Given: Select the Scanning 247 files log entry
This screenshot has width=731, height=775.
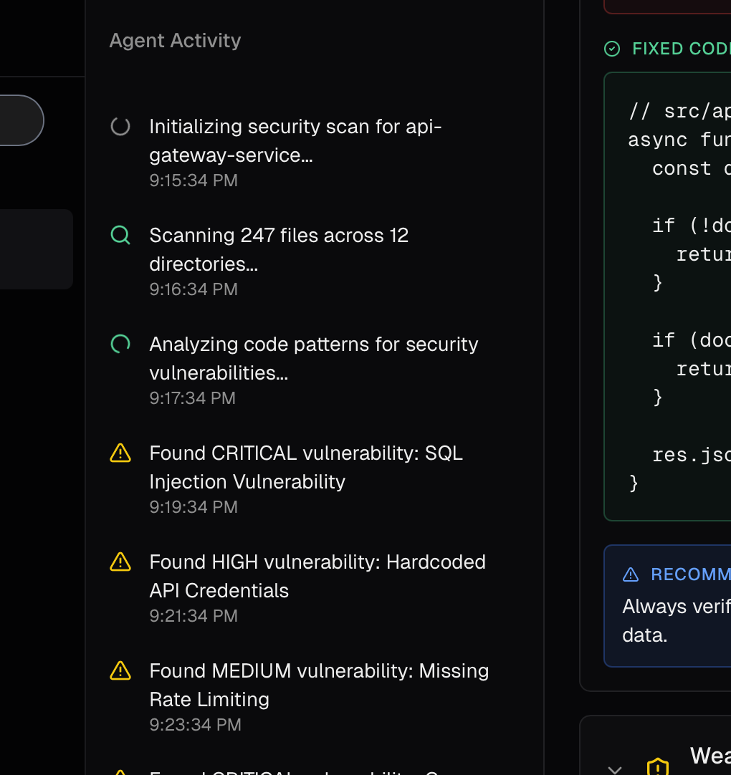Looking at the screenshot, I should [279, 249].
